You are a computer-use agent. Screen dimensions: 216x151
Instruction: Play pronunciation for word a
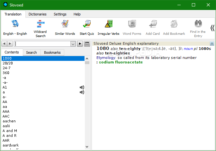point(82,92)
